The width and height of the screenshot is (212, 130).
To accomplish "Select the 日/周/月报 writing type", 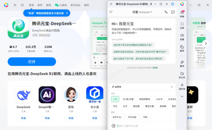I will [128, 99].
